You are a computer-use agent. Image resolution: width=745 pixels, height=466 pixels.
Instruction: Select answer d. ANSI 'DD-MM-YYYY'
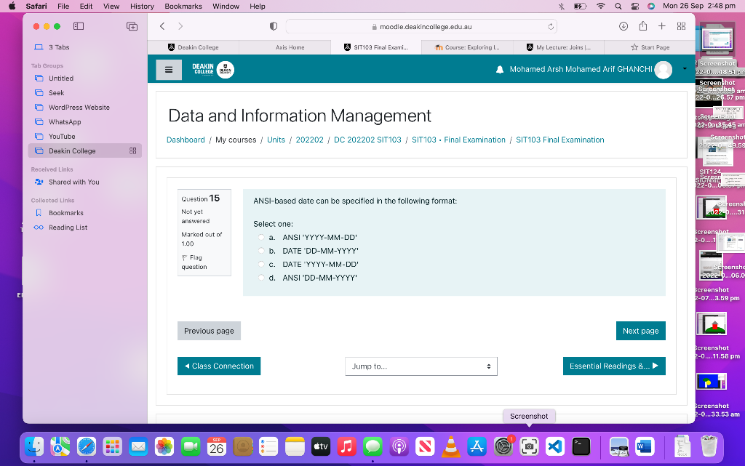pyautogui.click(x=261, y=278)
